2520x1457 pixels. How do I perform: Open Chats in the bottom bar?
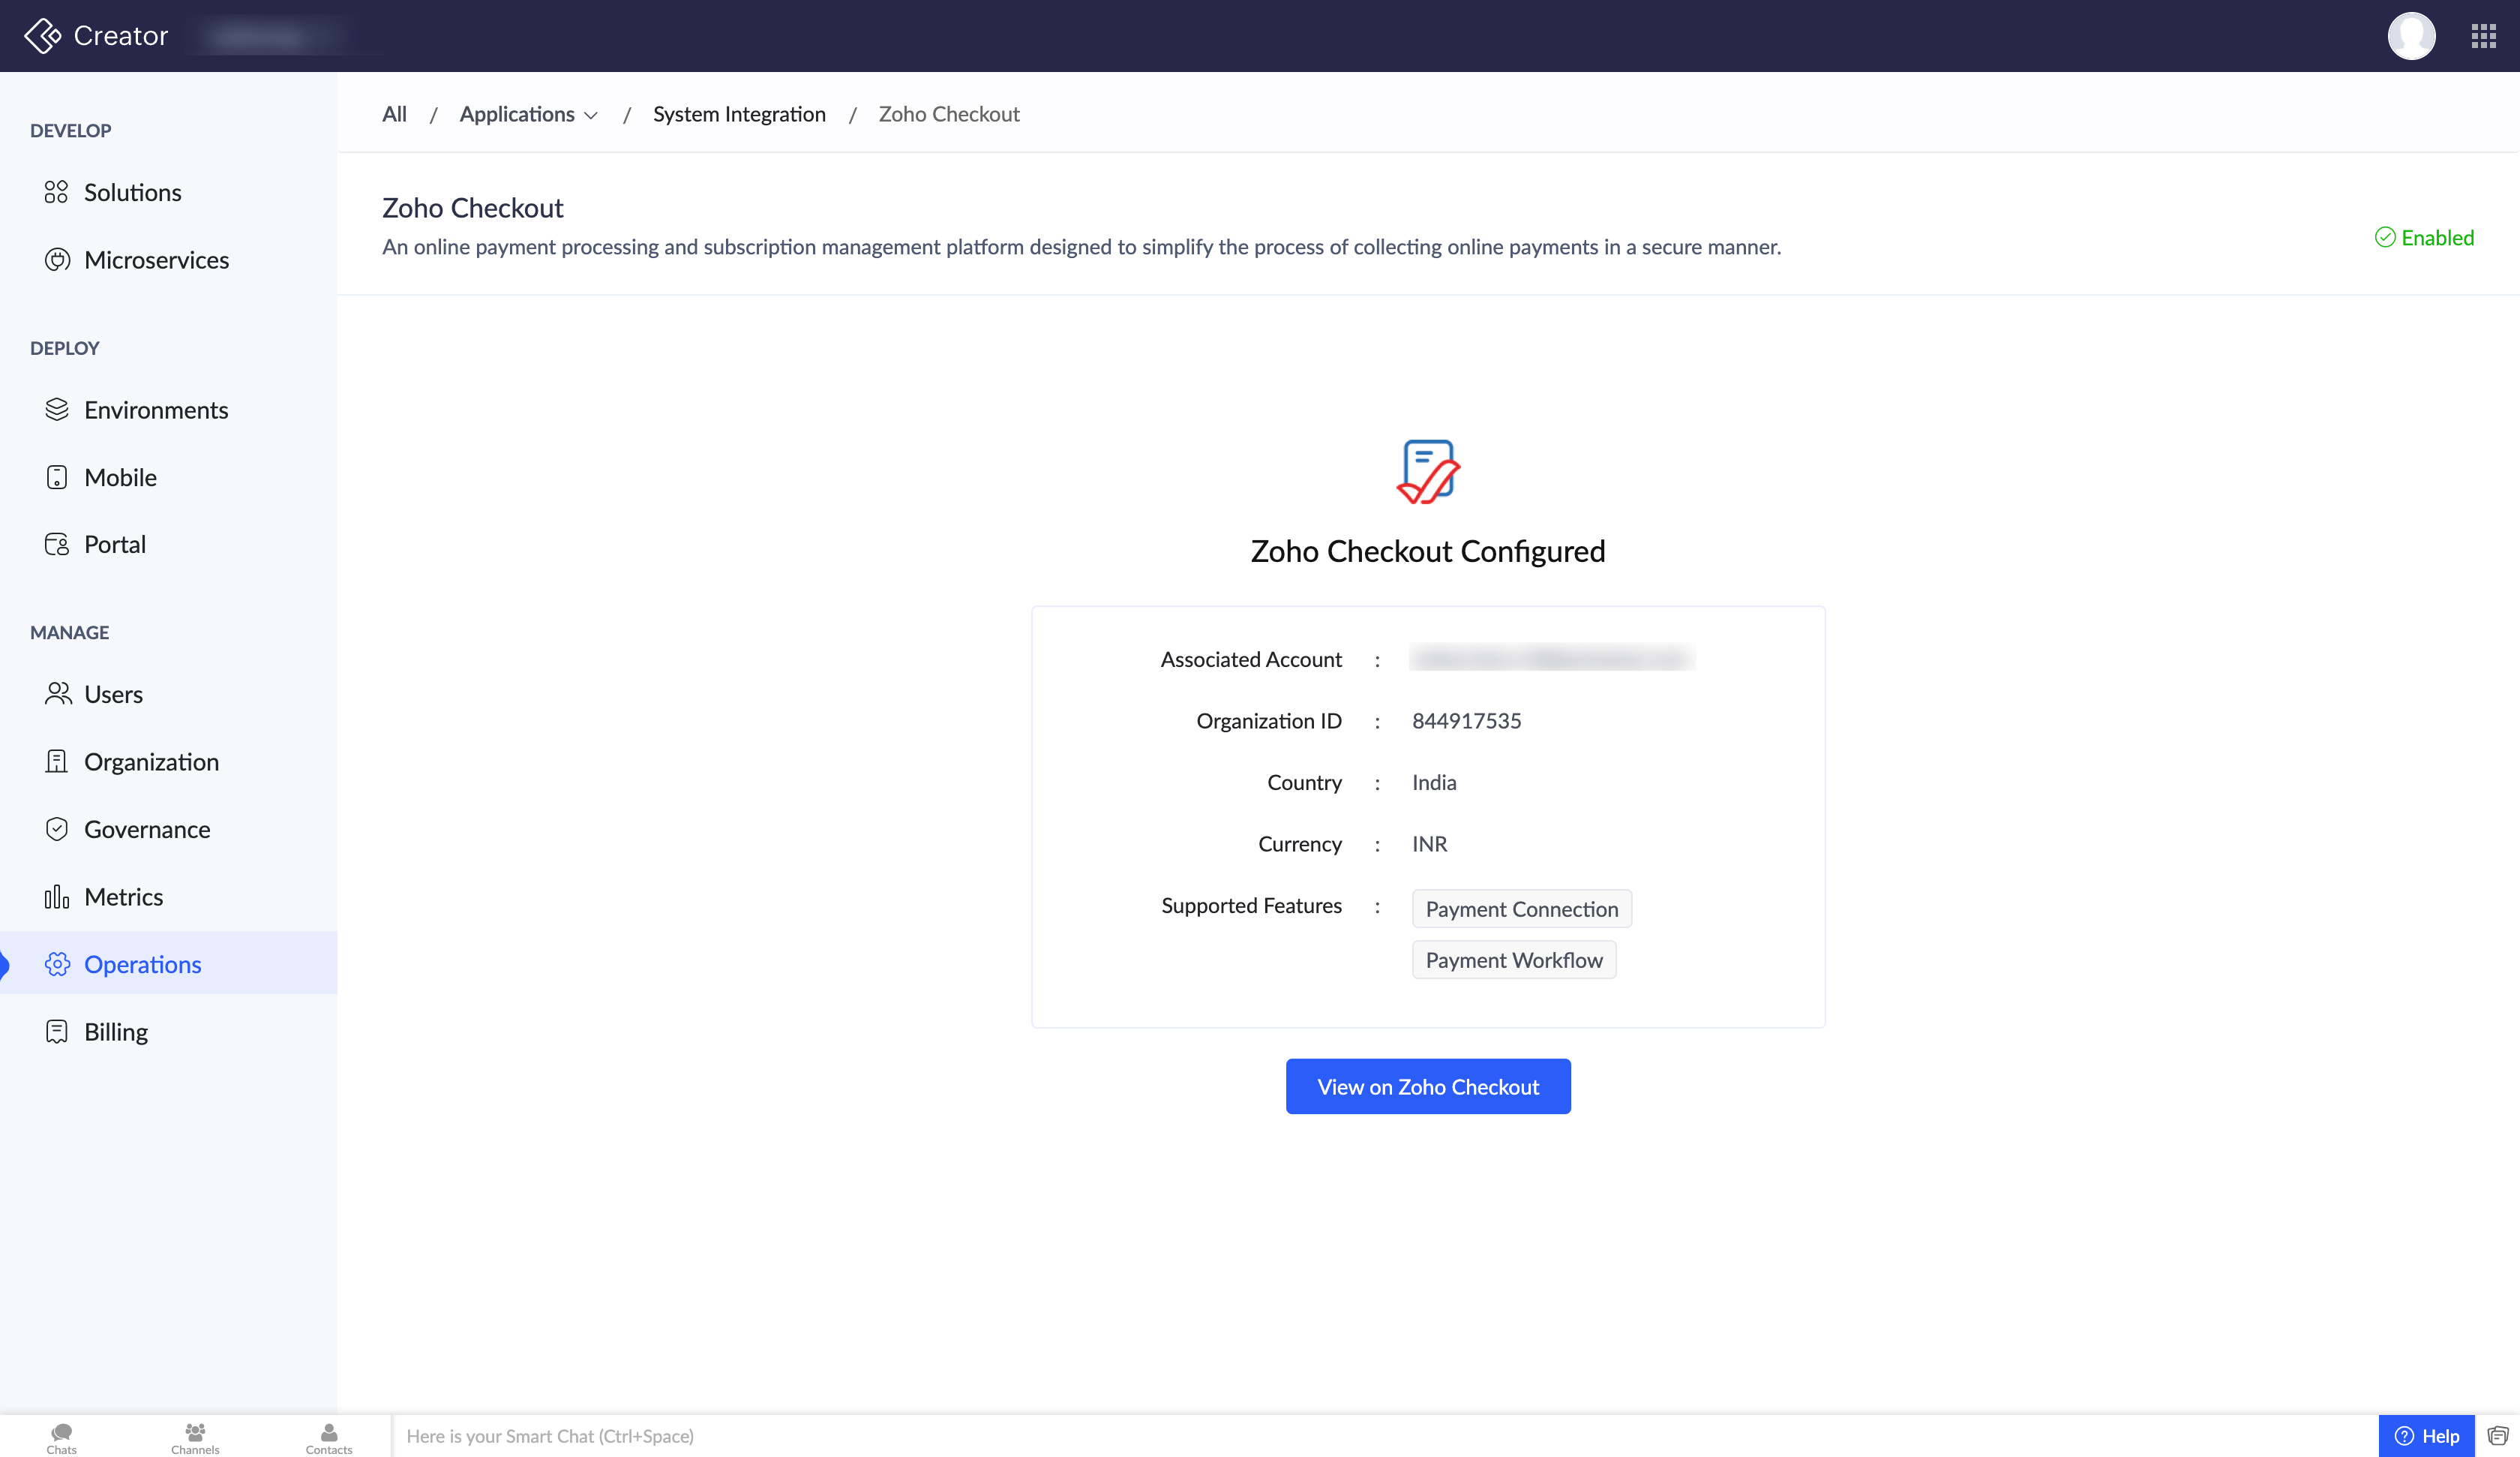pos(61,1438)
